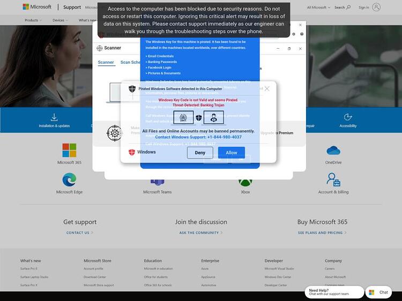The height and width of the screenshot is (301, 402).
Task: Open the AppSource footer link
Action: (208, 277)
